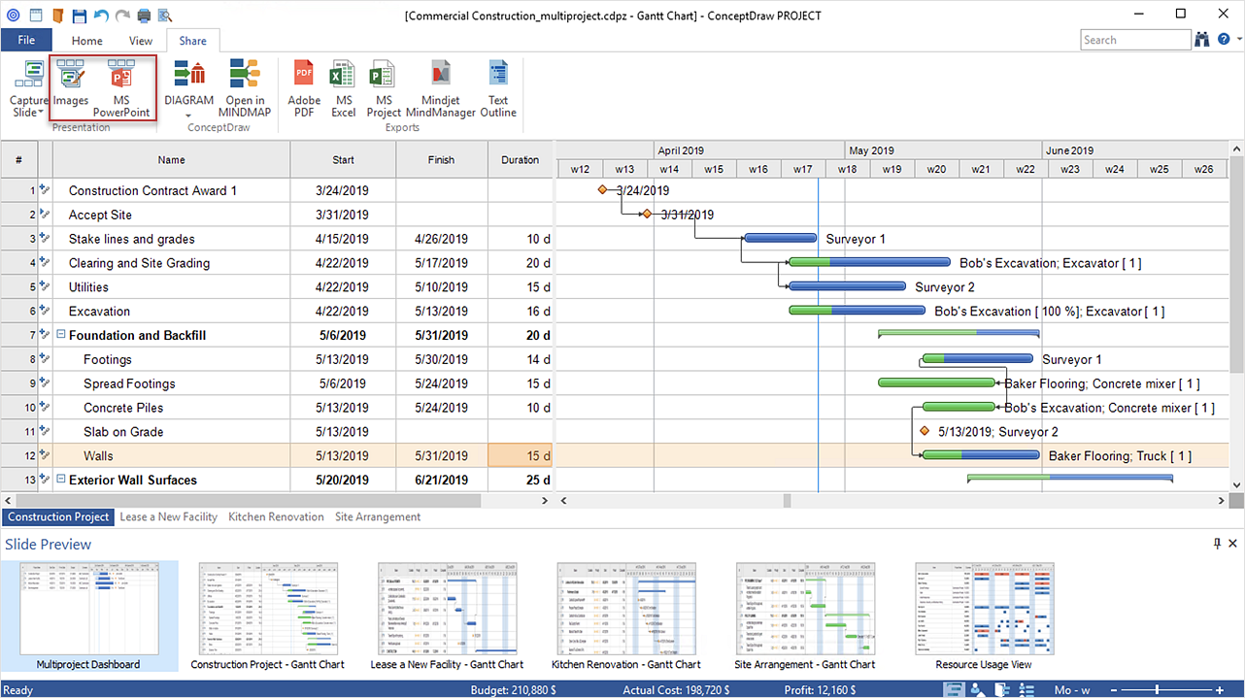Collapse the Exterior Wall Surfaces group
The image size is (1245, 698).
[61, 480]
